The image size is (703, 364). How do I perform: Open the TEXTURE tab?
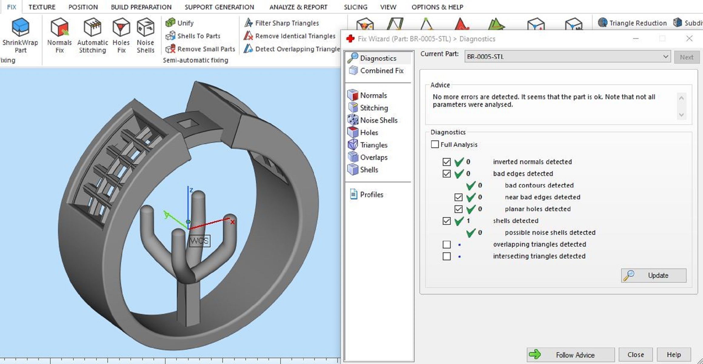42,7
